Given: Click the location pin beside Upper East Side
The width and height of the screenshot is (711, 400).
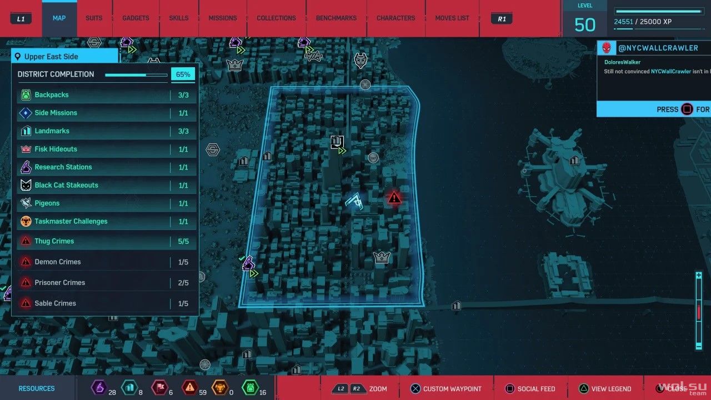Looking at the screenshot, I should 18,57.
